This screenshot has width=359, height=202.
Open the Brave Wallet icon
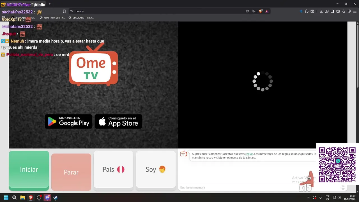click(x=338, y=11)
